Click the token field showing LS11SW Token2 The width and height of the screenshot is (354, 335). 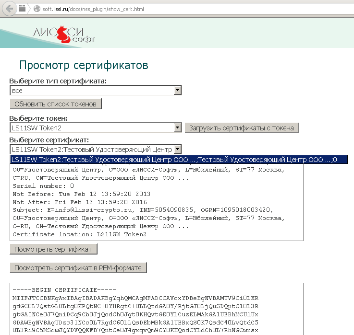pos(91,128)
